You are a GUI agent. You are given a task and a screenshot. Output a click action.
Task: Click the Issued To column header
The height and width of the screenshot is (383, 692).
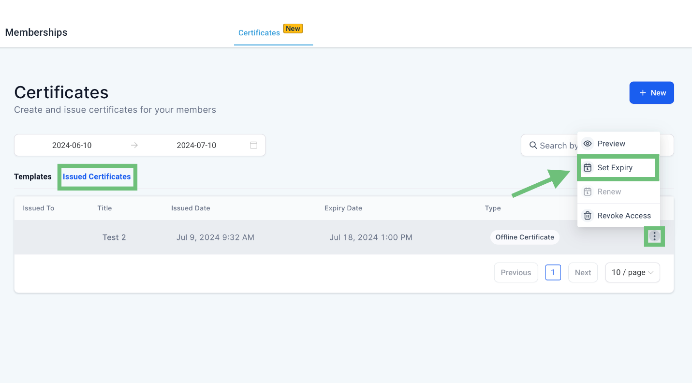tap(39, 208)
